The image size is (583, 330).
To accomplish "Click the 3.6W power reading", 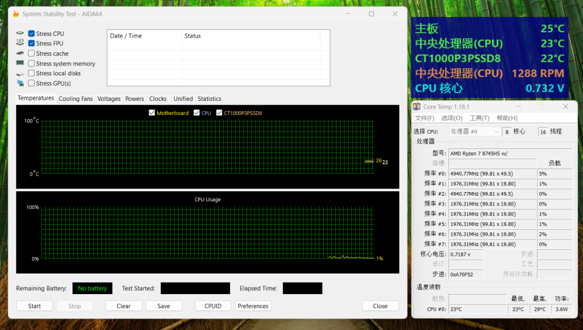I will click(x=562, y=309).
